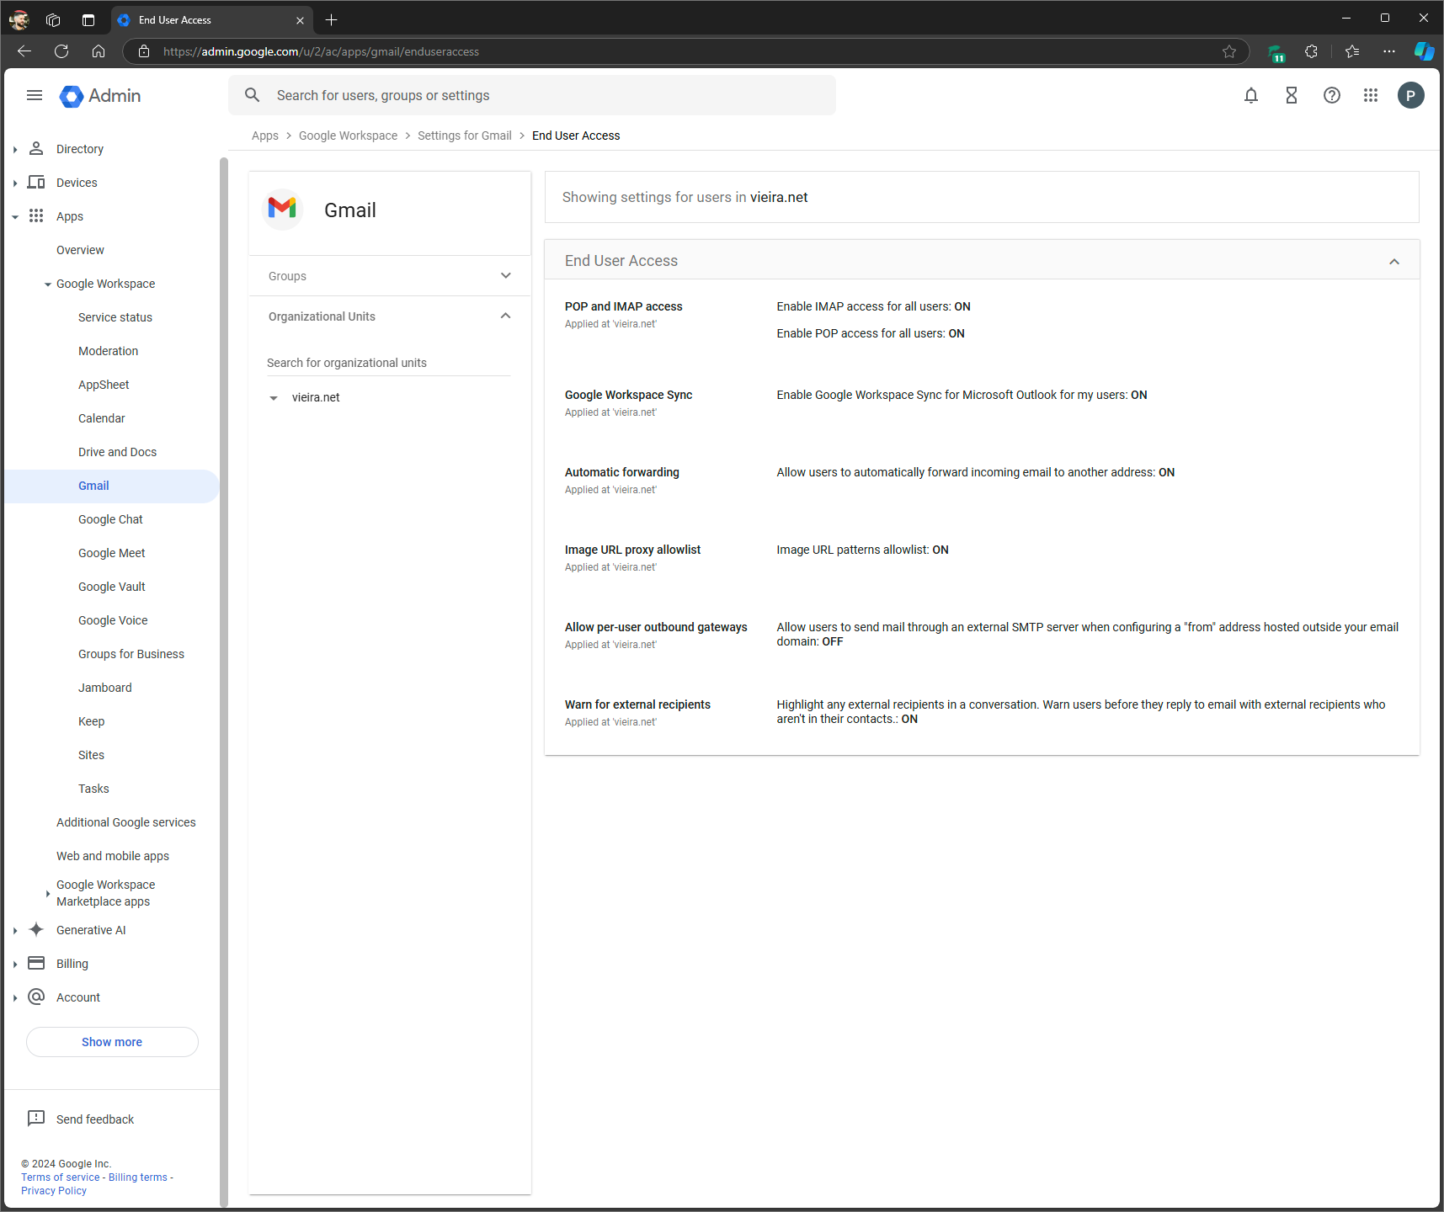Open browser settings ellipsis menu

1389,51
